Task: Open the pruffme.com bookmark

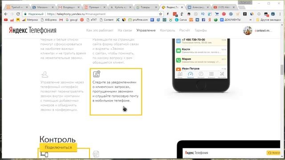Action: [x=138, y=20]
